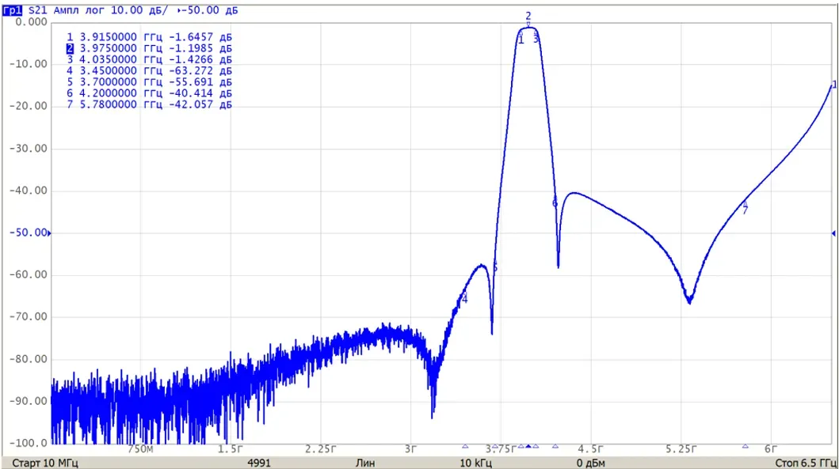Click marker 7 label on the trace
Viewport: 839px width, 469px height.
tap(745, 210)
